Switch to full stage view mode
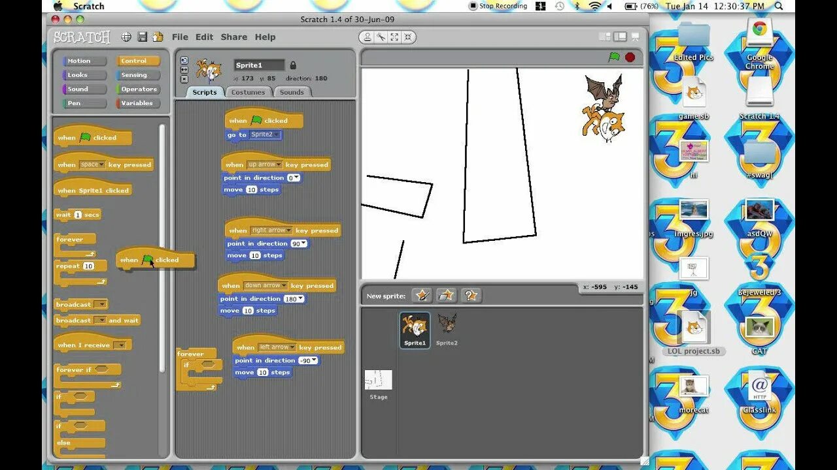 (619, 37)
